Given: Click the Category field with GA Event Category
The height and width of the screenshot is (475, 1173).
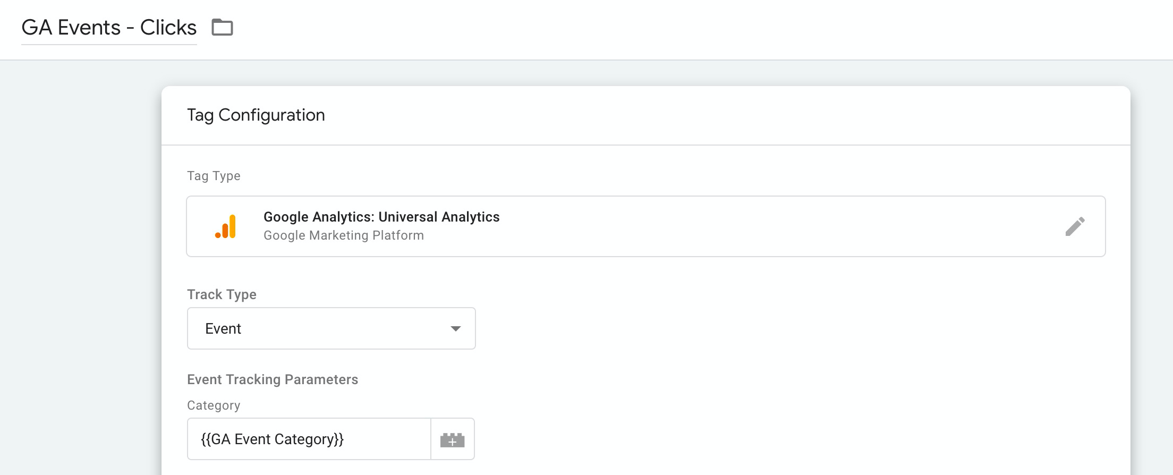Looking at the screenshot, I should 308,439.
